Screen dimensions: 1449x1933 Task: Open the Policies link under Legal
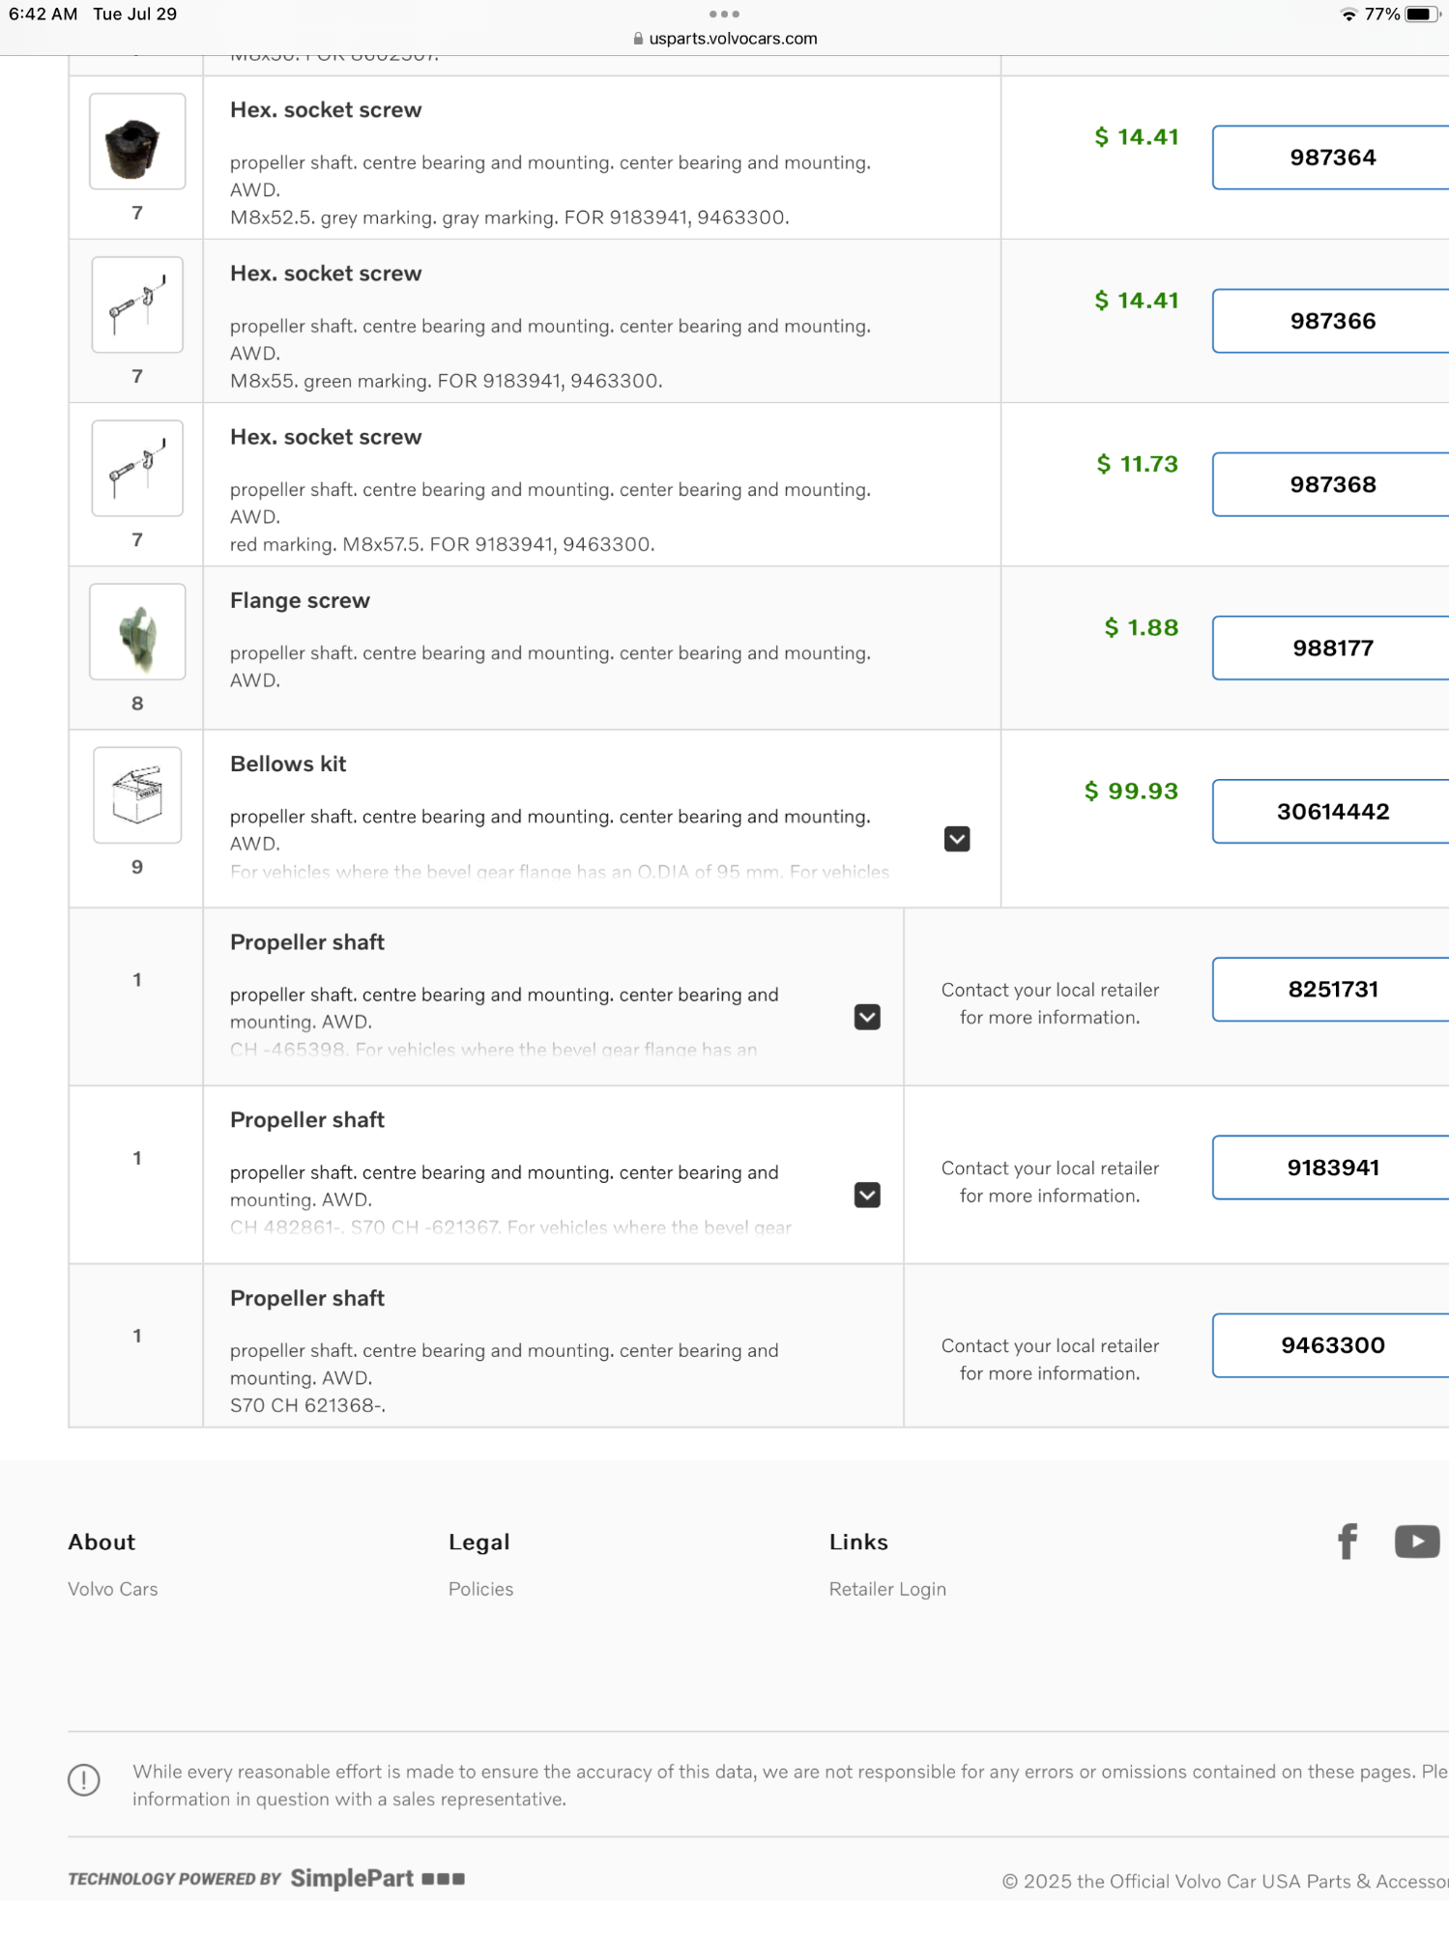[x=480, y=1589]
